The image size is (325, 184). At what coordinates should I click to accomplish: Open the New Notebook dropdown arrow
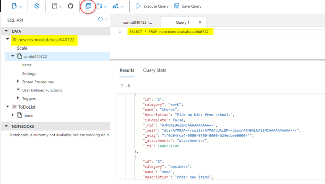pos(61,7)
